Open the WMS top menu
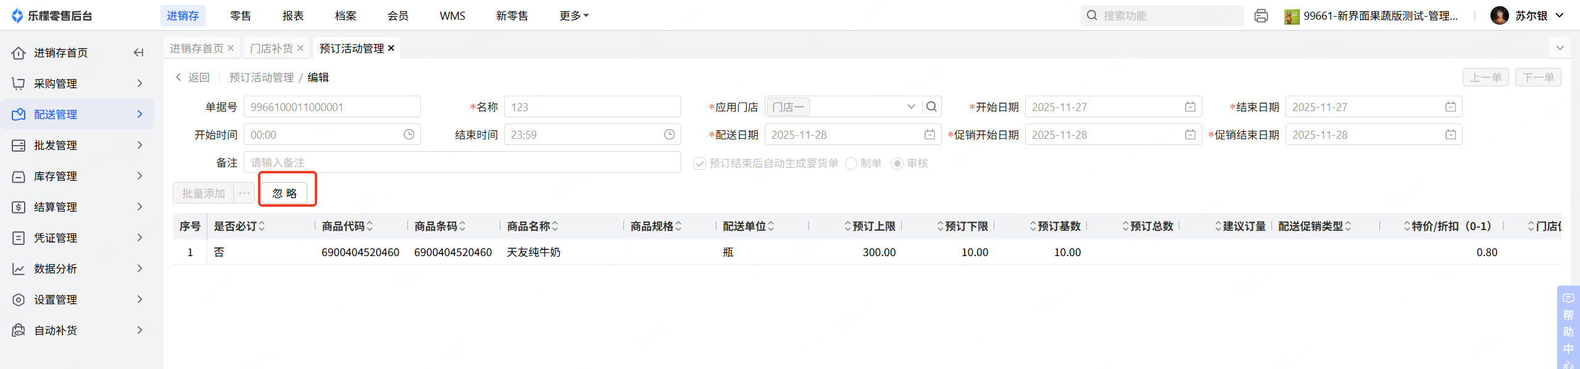 (x=452, y=15)
